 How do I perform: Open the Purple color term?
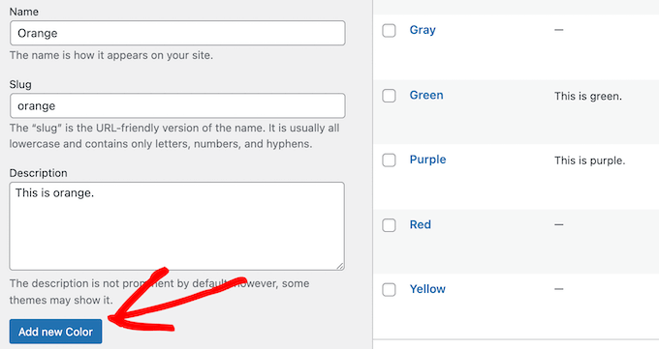pyautogui.click(x=427, y=160)
